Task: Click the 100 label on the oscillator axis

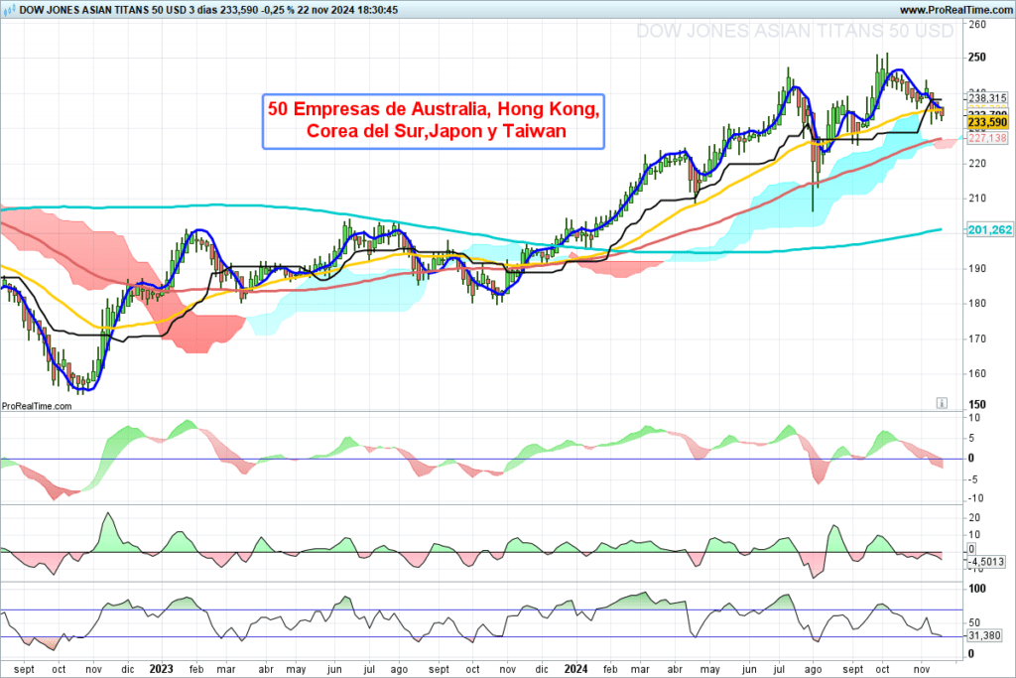Action: (977, 589)
